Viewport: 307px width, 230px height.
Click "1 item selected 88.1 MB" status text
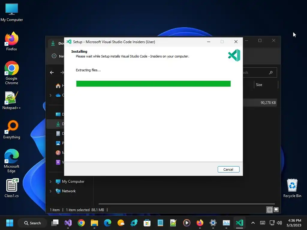tap(85, 210)
